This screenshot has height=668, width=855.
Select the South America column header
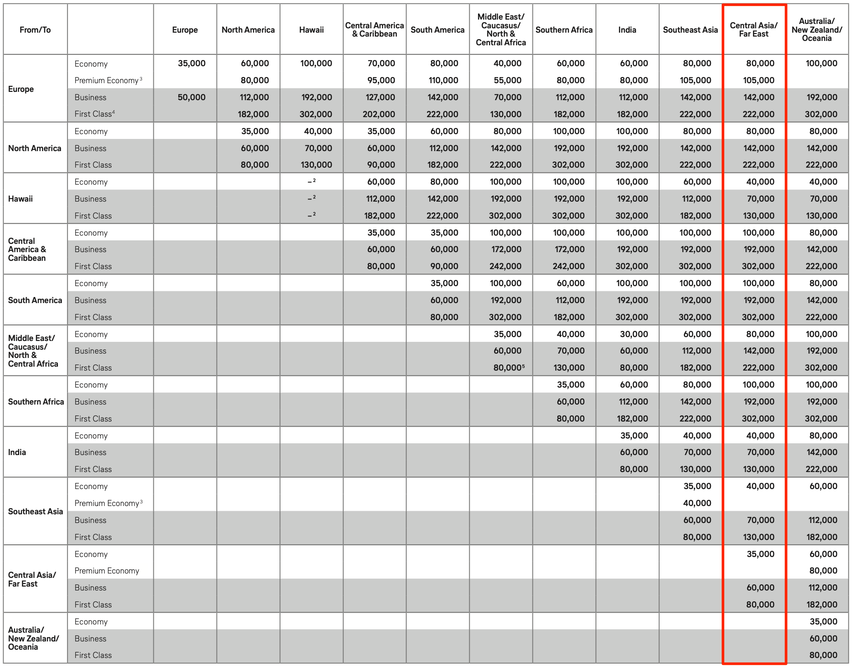(x=438, y=30)
